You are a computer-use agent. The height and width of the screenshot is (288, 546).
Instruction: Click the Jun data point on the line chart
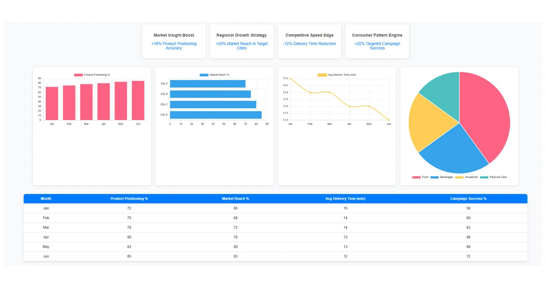click(x=389, y=120)
